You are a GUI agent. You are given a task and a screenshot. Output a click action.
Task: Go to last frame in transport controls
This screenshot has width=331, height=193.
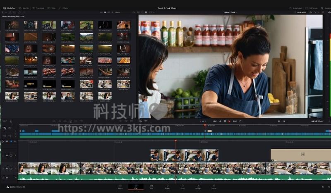[x=235, y=121]
